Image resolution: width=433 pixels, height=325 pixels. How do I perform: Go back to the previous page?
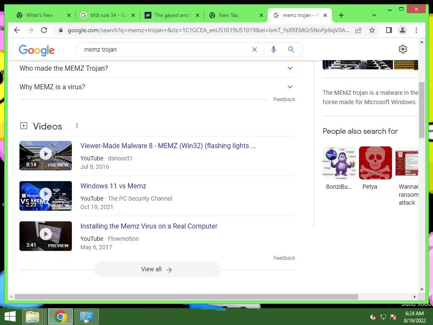(x=17, y=30)
